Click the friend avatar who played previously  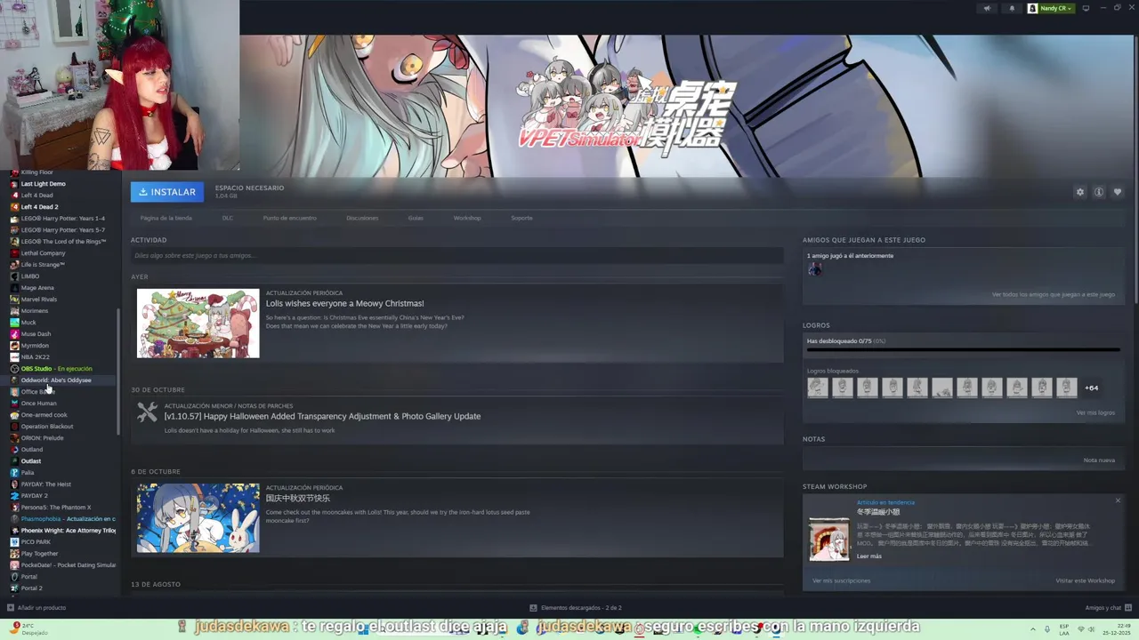coord(814,269)
